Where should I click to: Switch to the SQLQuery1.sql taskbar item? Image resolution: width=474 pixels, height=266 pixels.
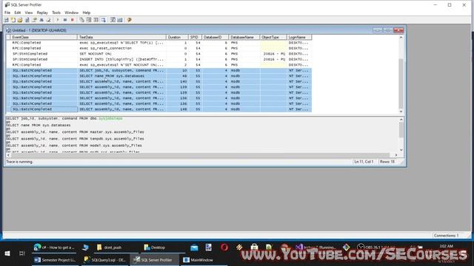[105, 260]
